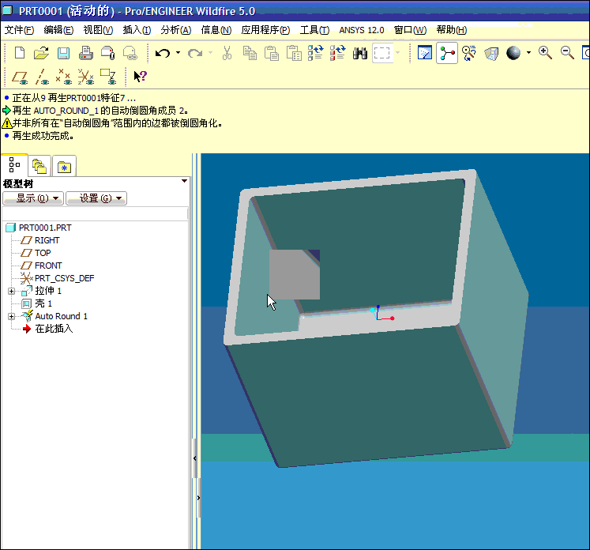
Task: Save the model with diskette icon
Action: pos(64,53)
